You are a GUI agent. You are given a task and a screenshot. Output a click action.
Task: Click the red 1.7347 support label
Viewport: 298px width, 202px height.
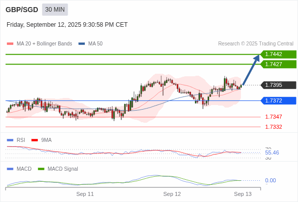tap(273, 117)
